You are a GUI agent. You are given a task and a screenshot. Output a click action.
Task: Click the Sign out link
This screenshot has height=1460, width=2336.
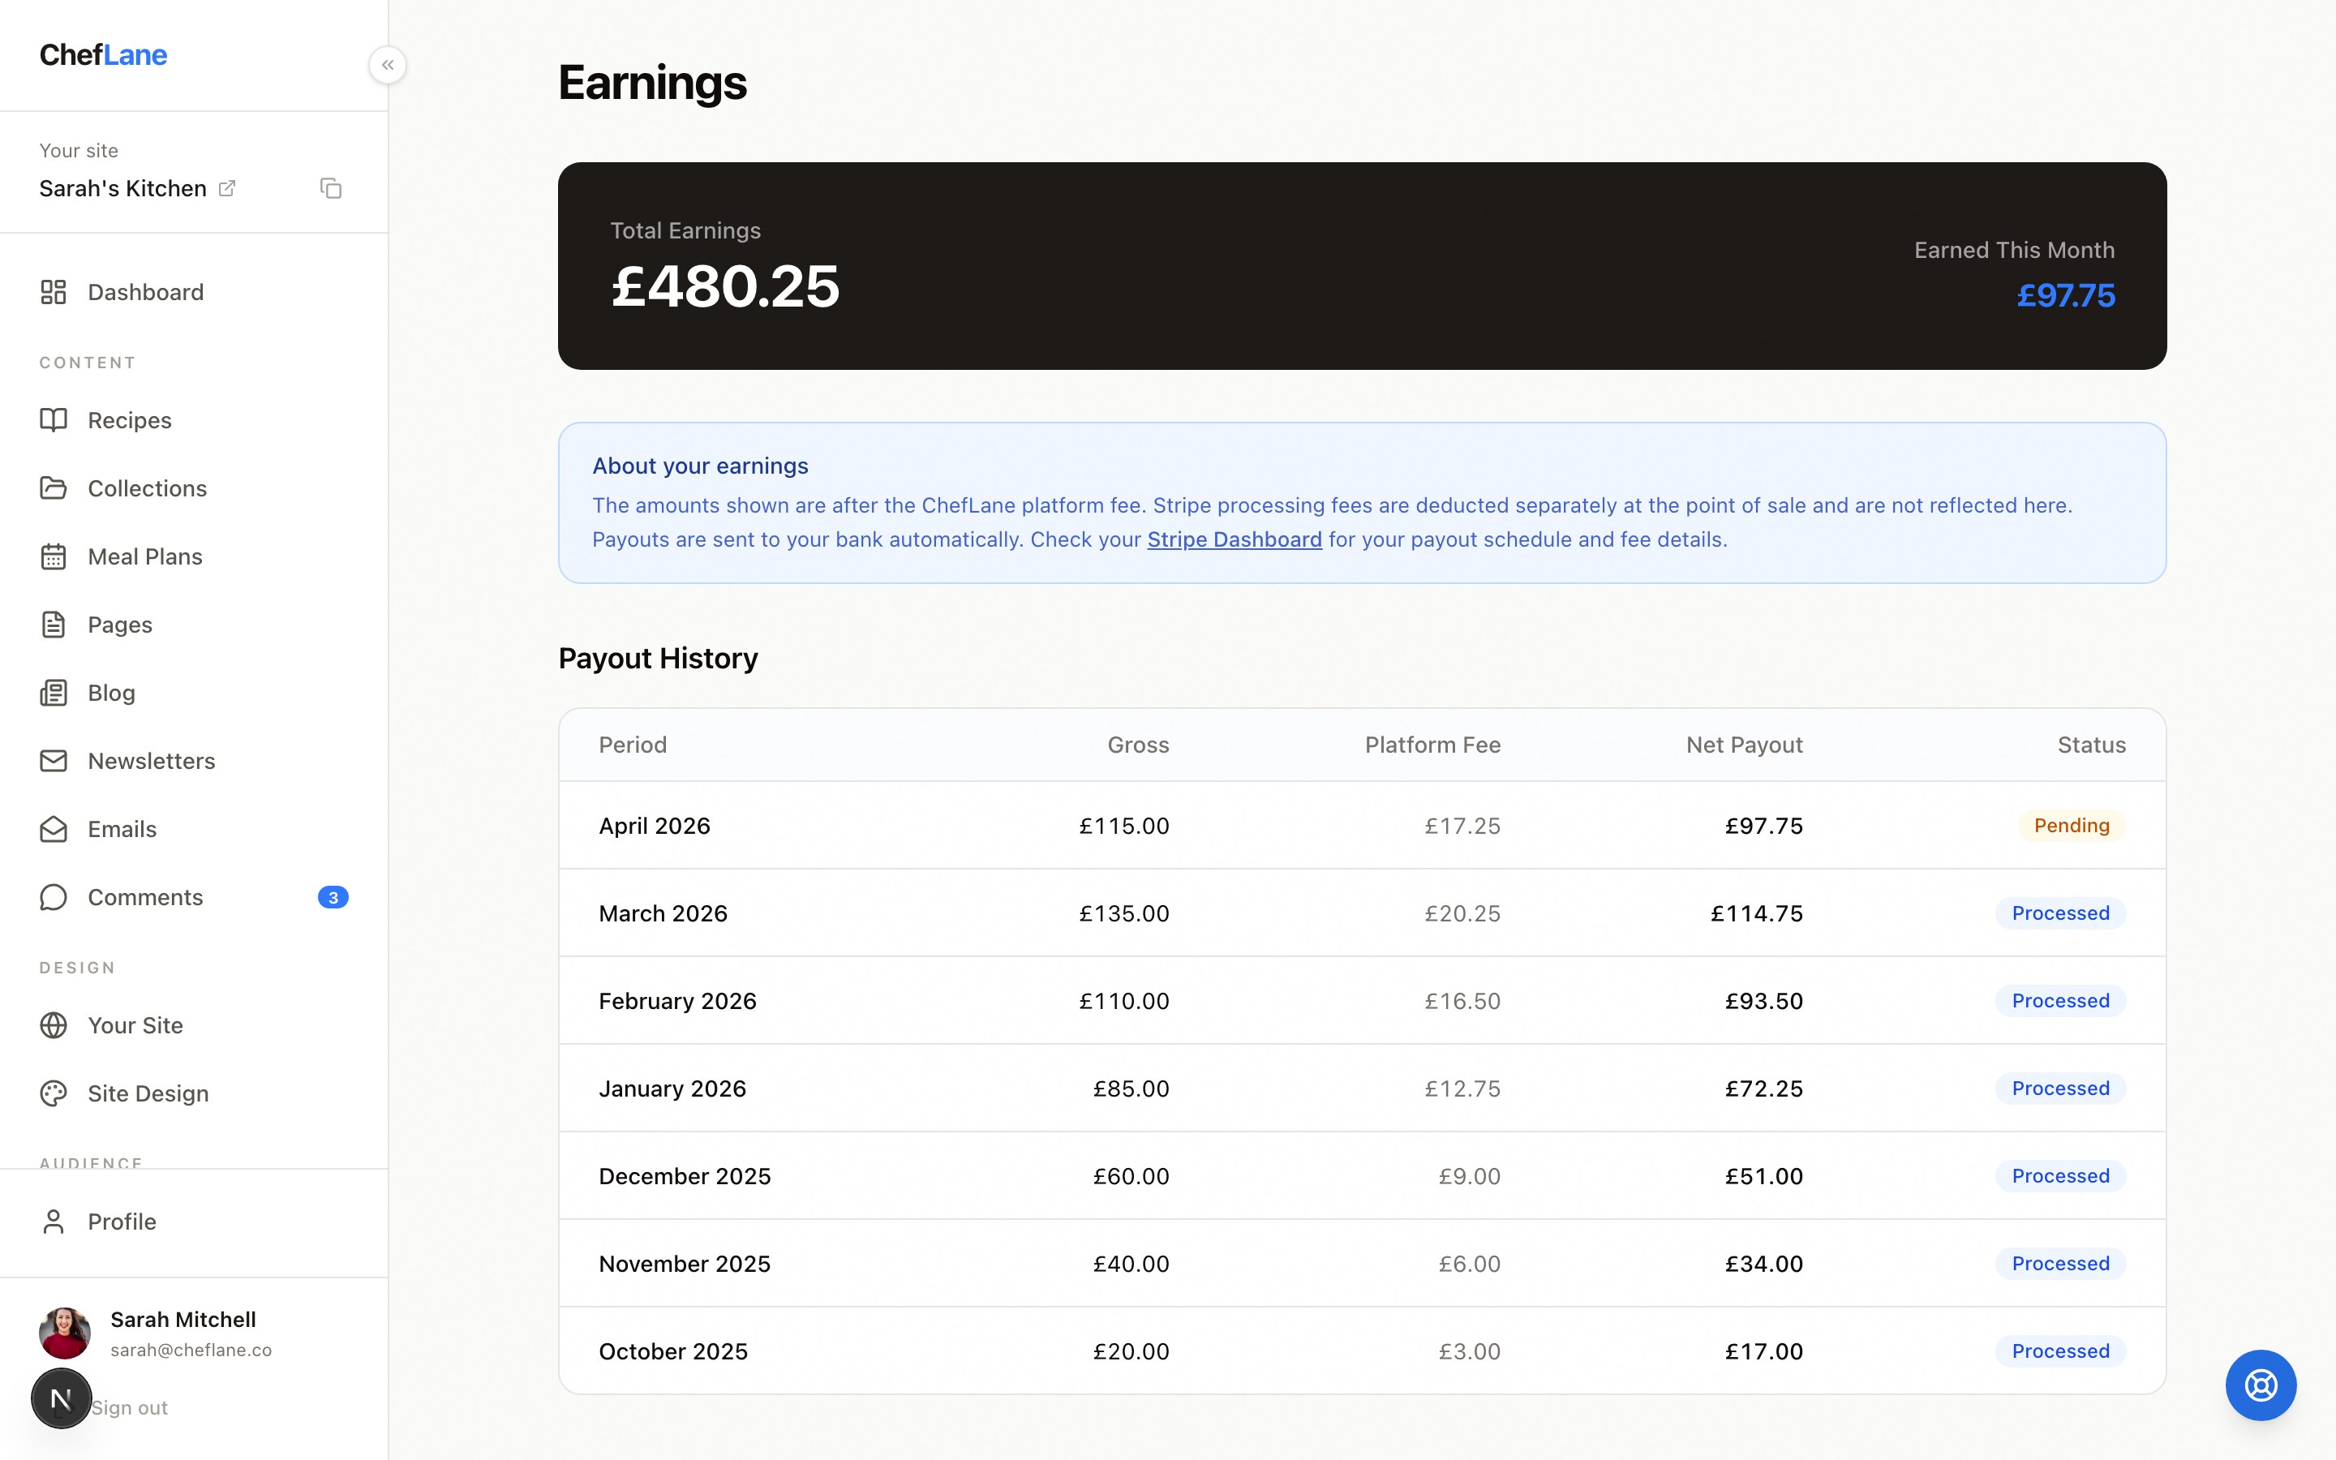(129, 1408)
